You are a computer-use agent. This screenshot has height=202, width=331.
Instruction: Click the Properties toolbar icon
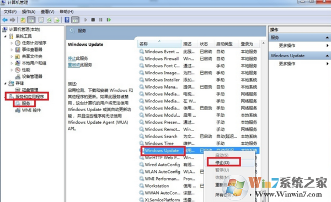coord(41,20)
